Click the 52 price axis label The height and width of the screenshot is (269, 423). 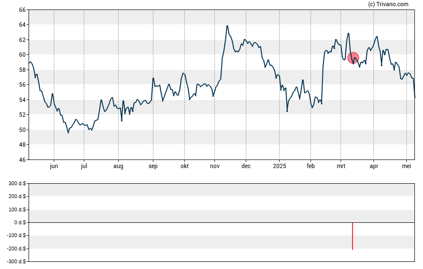pyautogui.click(x=22, y=115)
